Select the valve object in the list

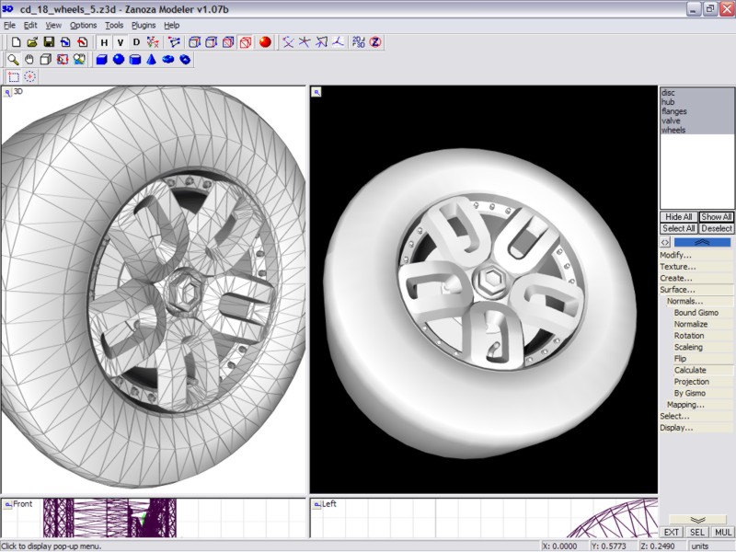pyautogui.click(x=696, y=121)
